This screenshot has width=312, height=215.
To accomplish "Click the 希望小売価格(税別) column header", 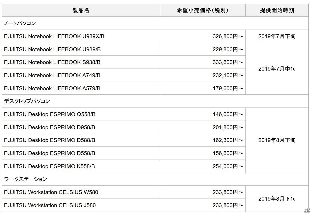I will click(x=202, y=10).
